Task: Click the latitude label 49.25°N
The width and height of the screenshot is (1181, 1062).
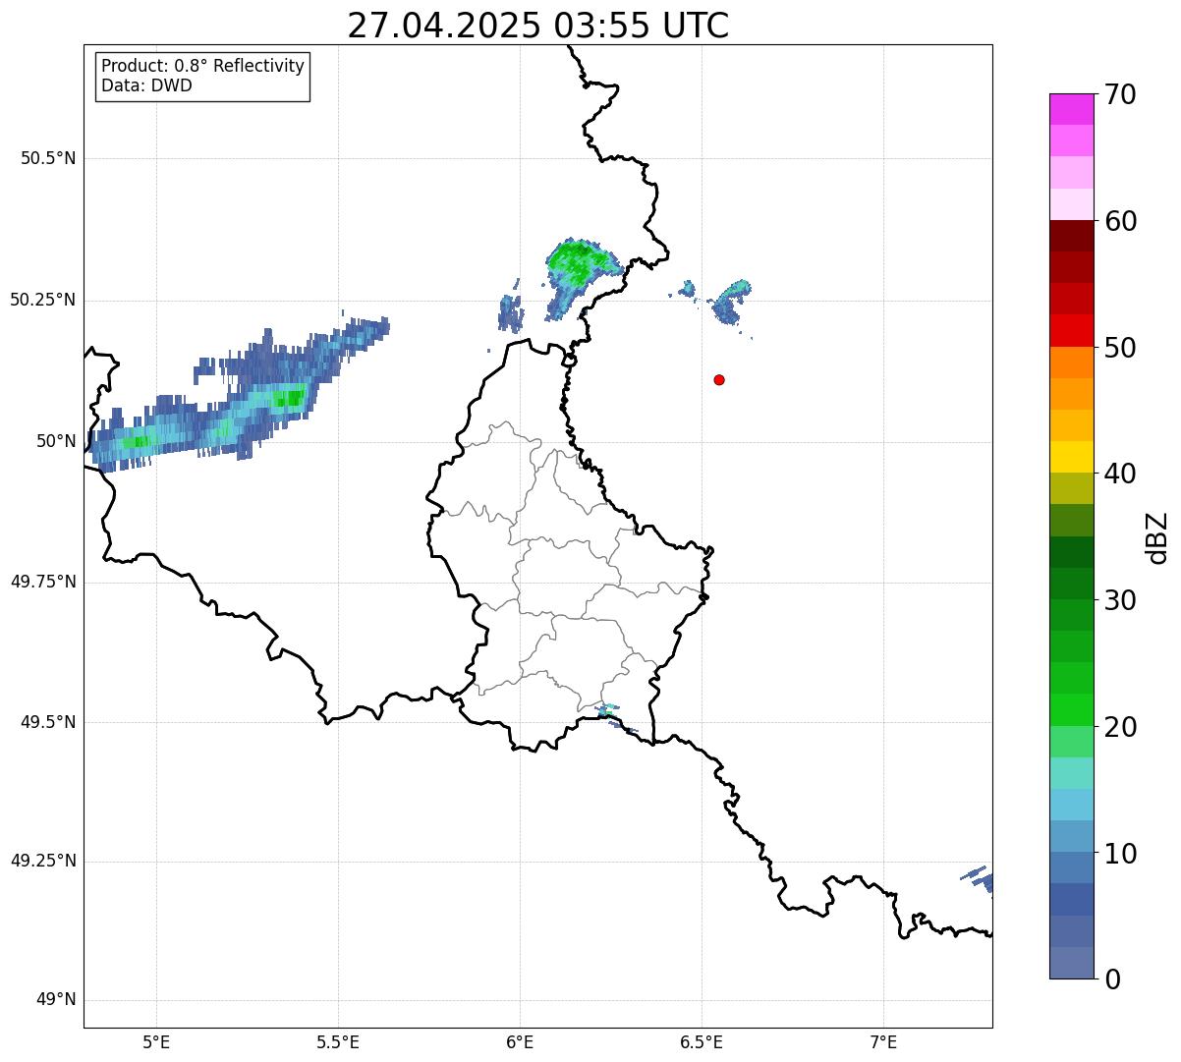Action: [43, 861]
